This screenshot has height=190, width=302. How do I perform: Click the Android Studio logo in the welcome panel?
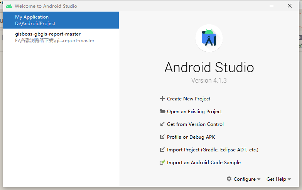click(x=209, y=38)
